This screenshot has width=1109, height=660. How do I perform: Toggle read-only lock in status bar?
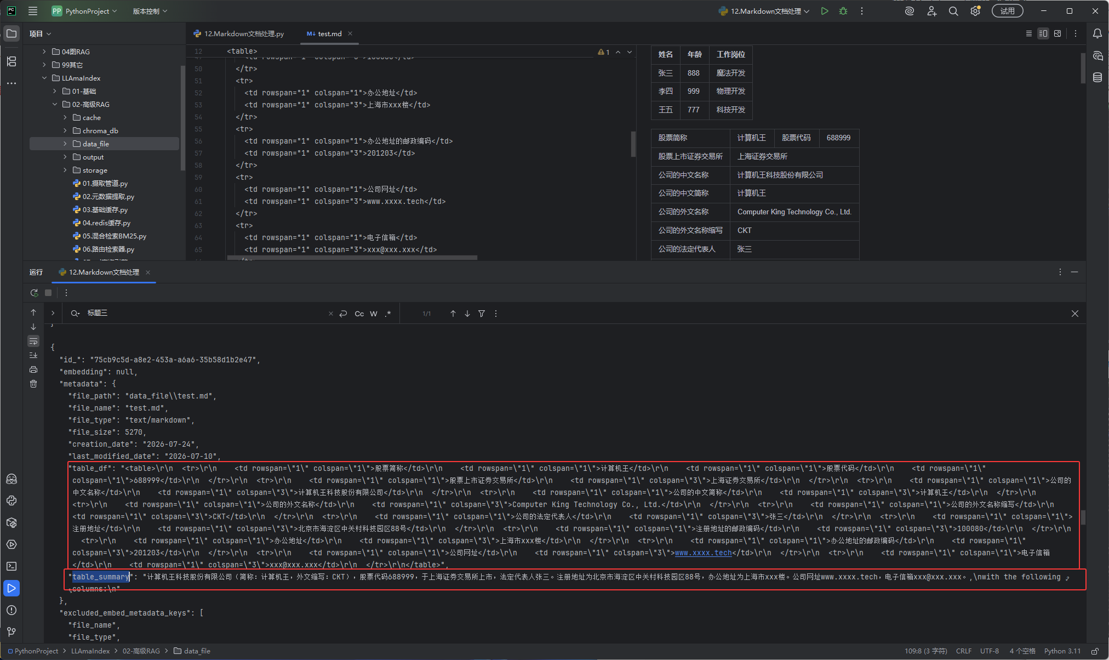pos(1095,651)
